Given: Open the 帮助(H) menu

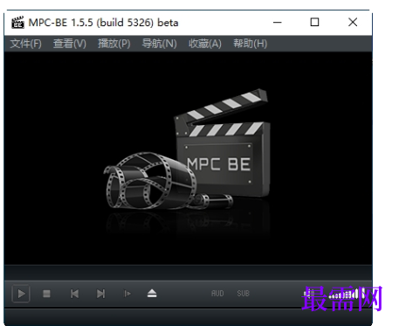Looking at the screenshot, I should 250,44.
